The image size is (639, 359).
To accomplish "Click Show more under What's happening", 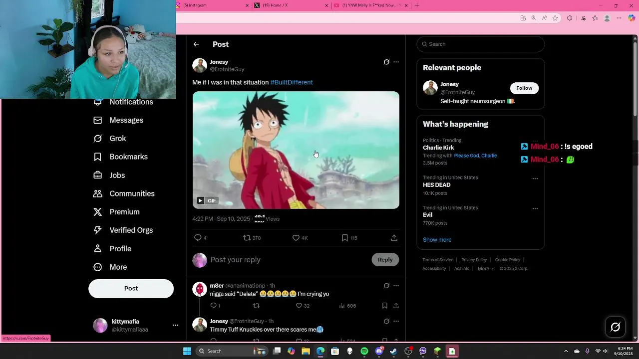I will click(437, 240).
